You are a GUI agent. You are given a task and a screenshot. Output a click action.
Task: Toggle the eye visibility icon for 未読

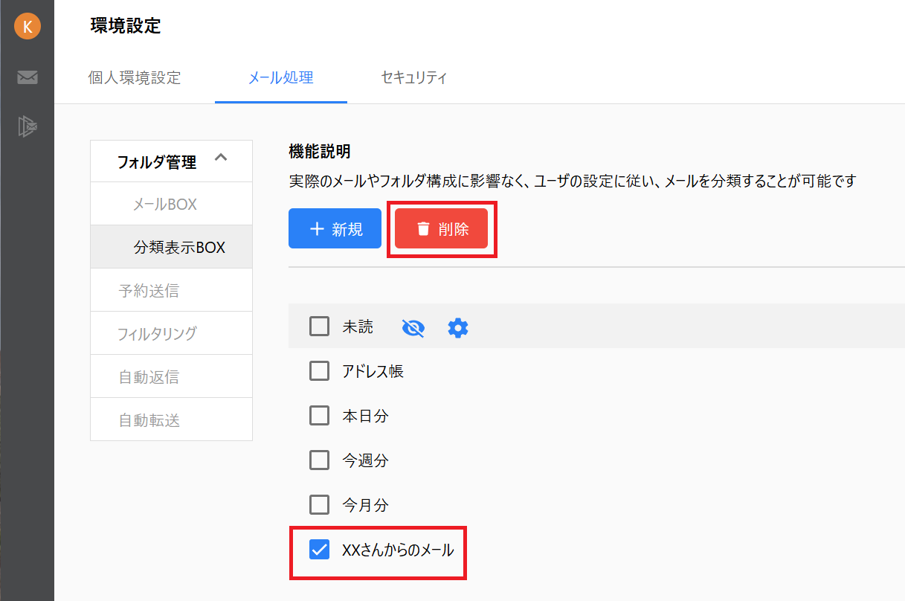[x=413, y=327]
